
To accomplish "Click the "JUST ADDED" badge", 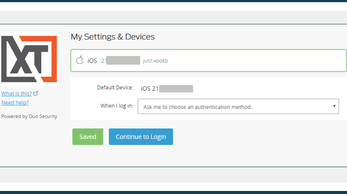I will coord(155,61).
